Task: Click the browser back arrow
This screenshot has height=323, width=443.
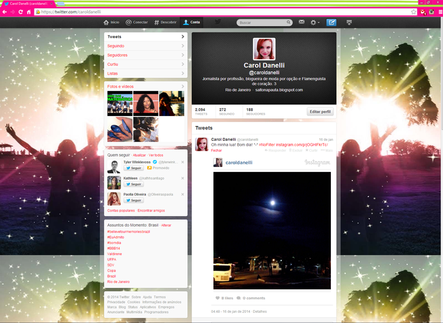Action: [x=4, y=12]
